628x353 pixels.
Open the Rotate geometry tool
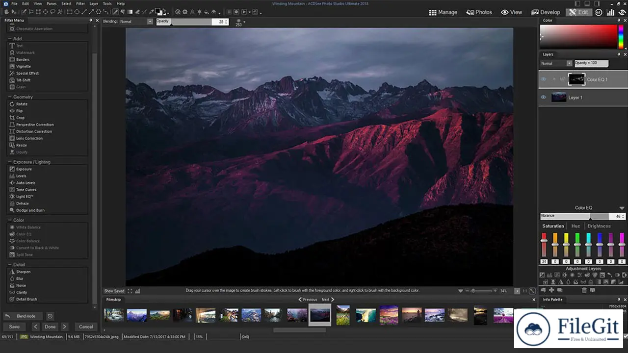[x=22, y=104]
